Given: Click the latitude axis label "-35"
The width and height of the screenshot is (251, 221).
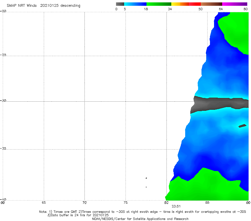Looking at the screenshot, I should point(3,148).
